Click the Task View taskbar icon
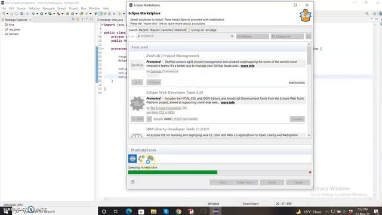The height and width of the screenshot is (215, 382). click(x=116, y=211)
